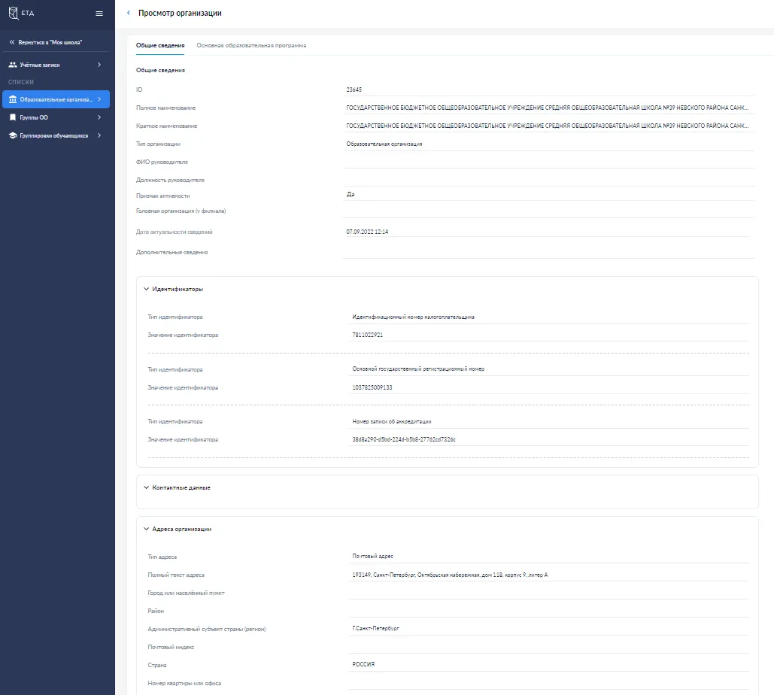Select the Общие сведения tab
774x695 pixels.
coord(160,46)
